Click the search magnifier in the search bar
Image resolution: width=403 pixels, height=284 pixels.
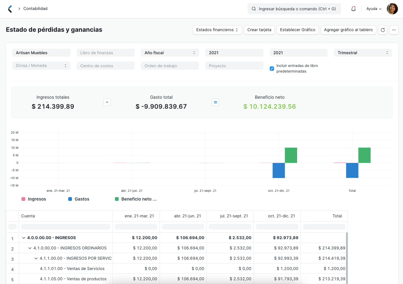click(253, 9)
